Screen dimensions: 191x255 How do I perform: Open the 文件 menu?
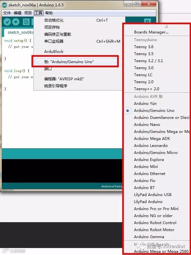tap(7, 13)
